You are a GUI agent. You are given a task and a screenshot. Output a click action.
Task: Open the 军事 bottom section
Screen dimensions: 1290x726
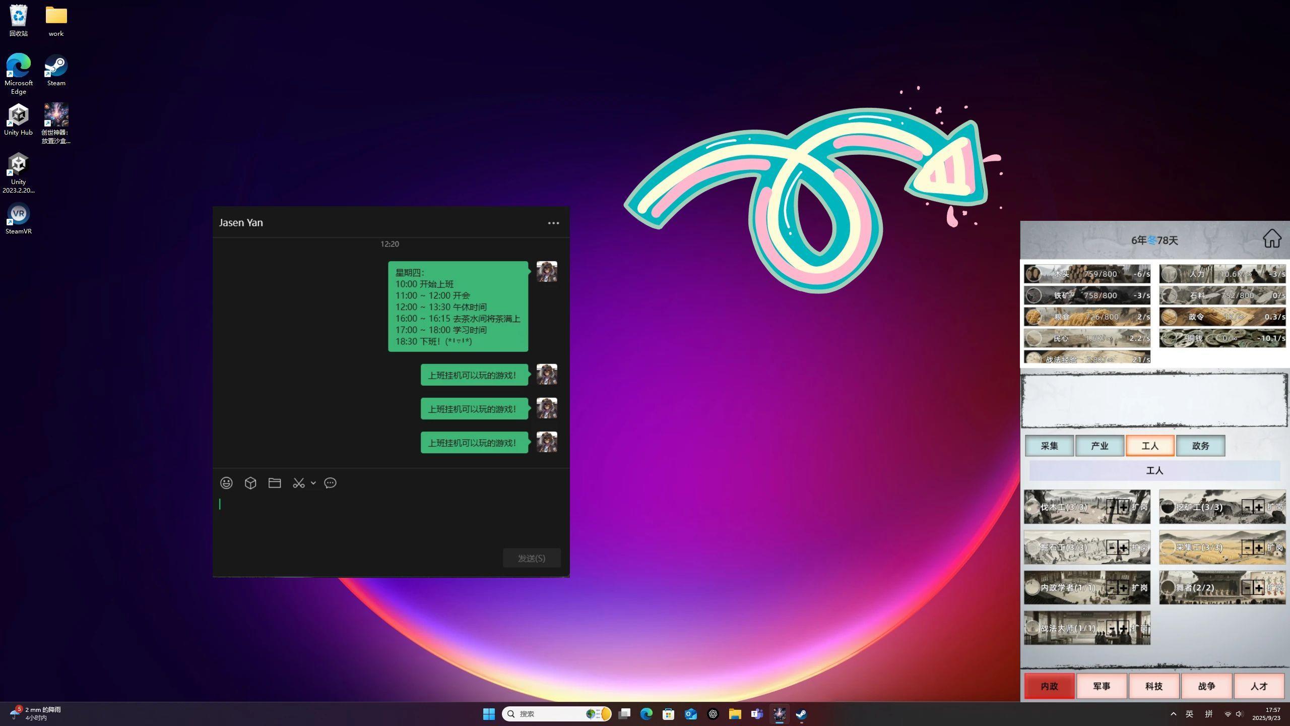click(x=1102, y=686)
